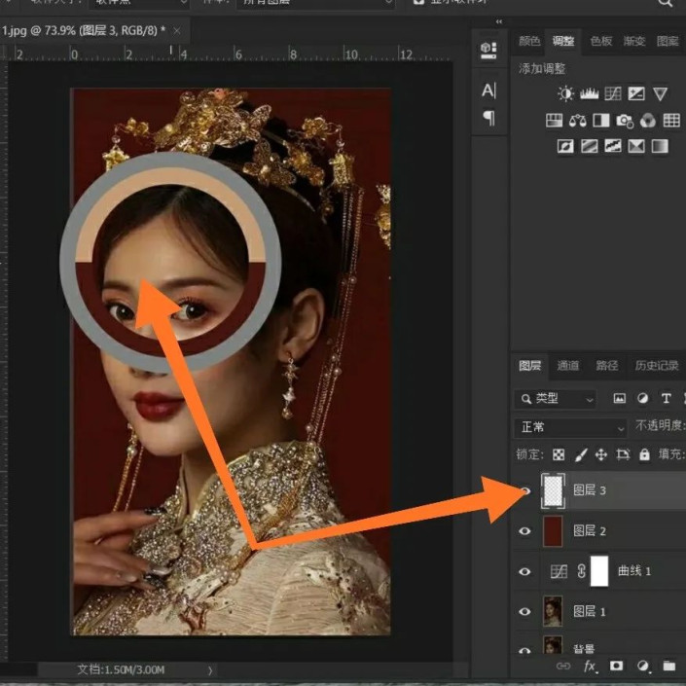Add a layer mask from the Layers panel footer
The image size is (686, 686).
point(616,667)
